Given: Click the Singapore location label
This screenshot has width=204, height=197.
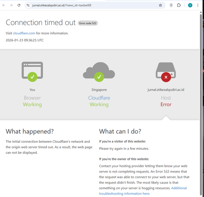Looking at the screenshot, I should point(99,90).
